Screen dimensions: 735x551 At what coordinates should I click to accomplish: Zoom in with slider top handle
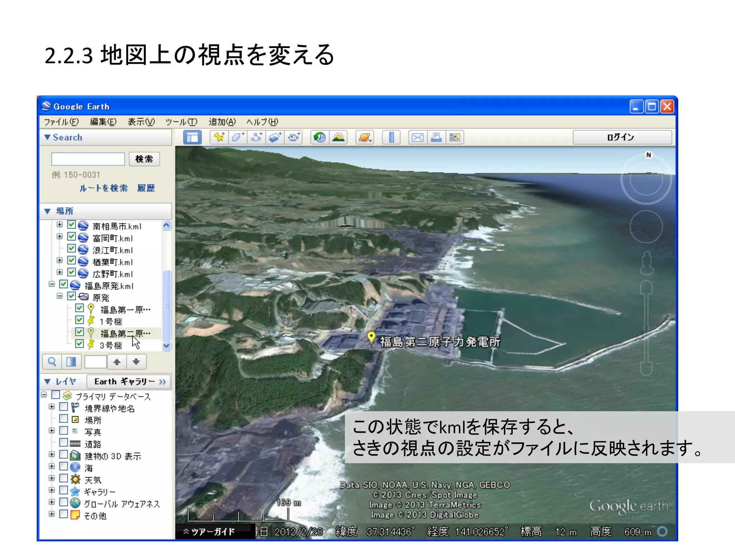646,287
